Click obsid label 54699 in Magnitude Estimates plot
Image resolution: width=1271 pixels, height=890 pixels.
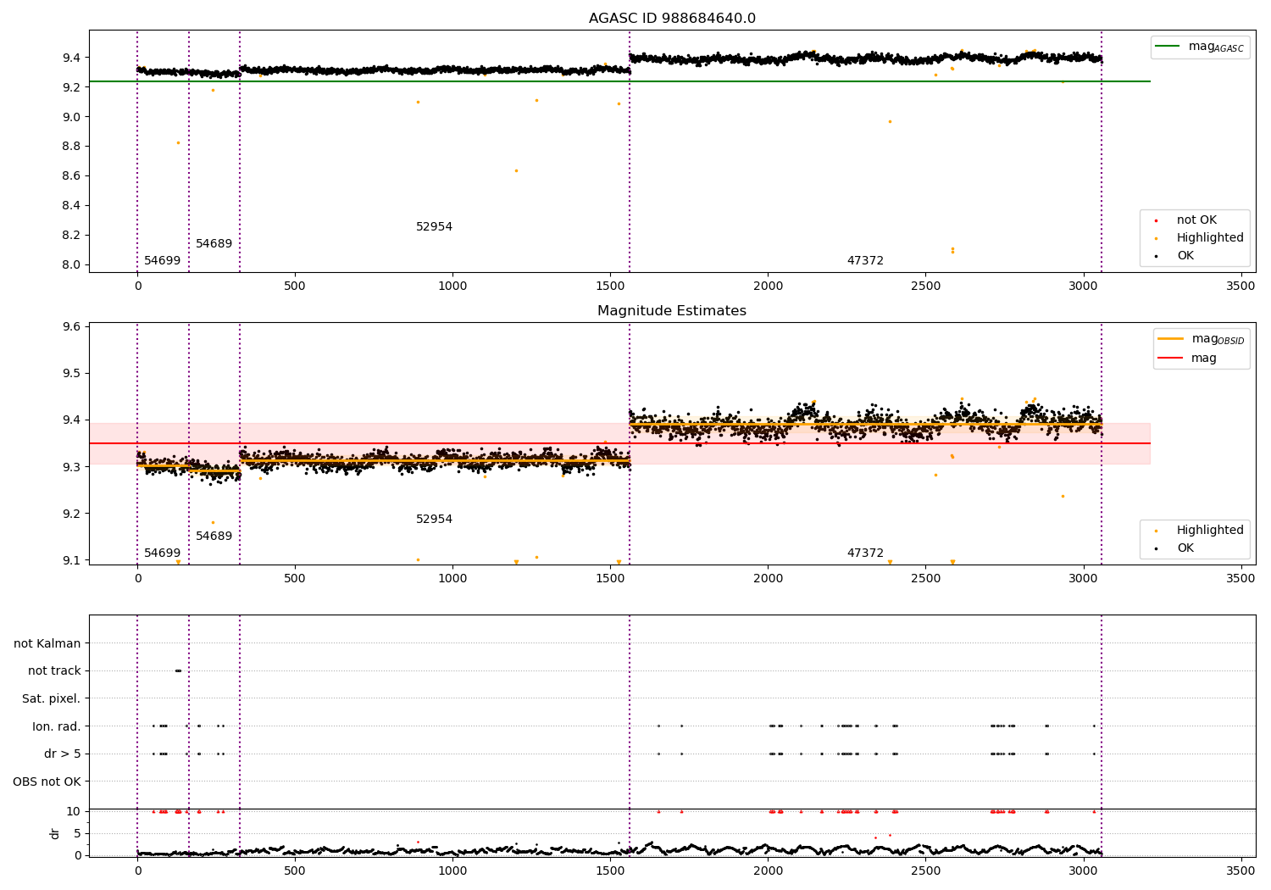click(162, 553)
